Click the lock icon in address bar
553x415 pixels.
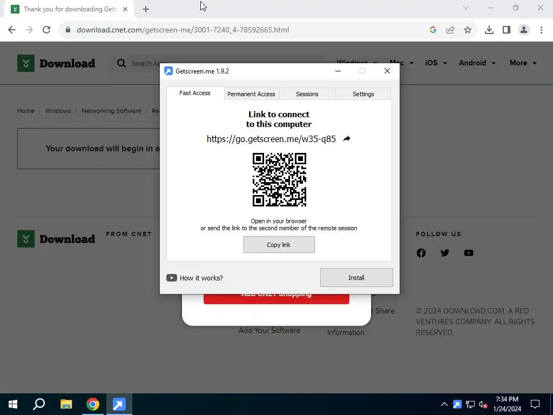click(68, 30)
